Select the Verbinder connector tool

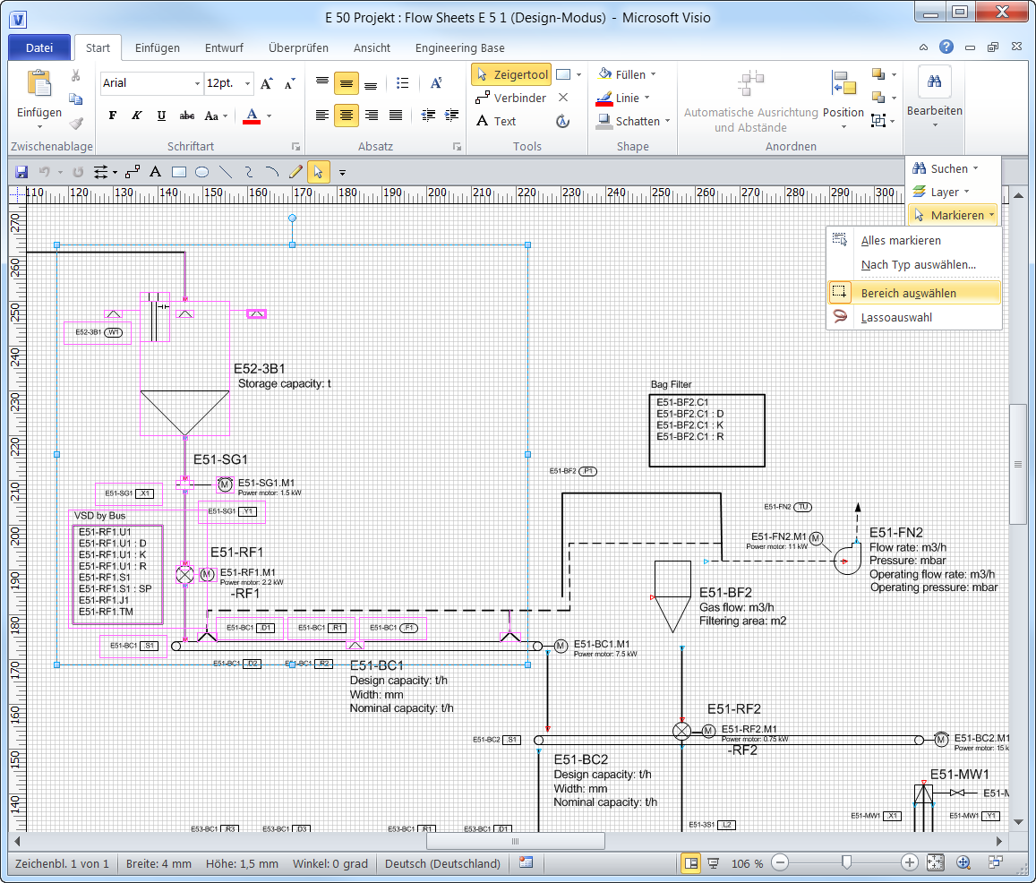coord(510,98)
